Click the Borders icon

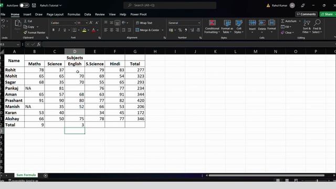click(75, 30)
